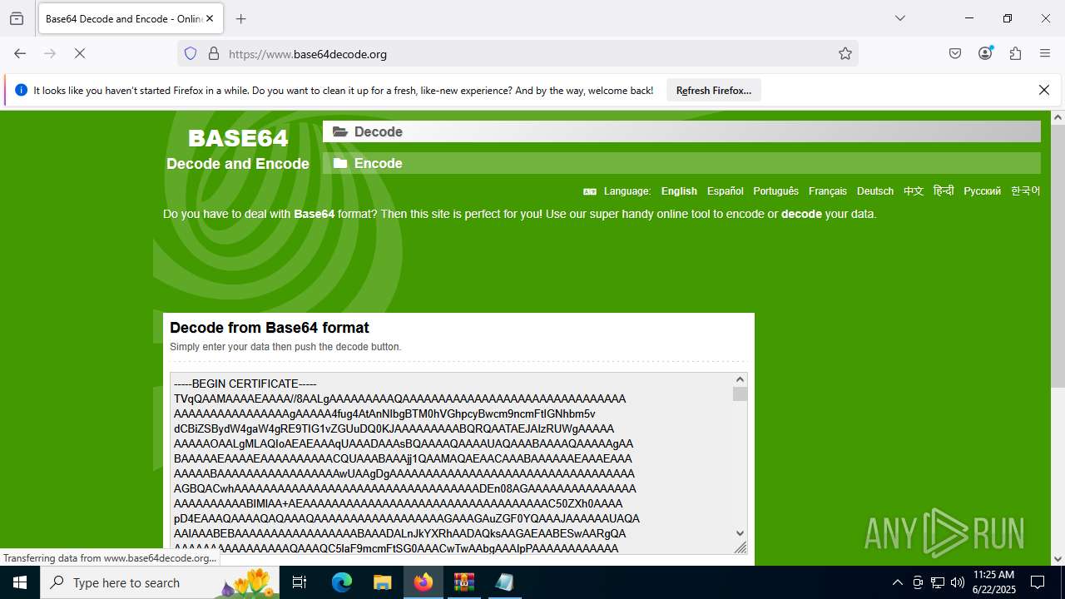This screenshot has height=599, width=1065.
Task: Select हिन्दी language
Action: pyautogui.click(x=944, y=191)
